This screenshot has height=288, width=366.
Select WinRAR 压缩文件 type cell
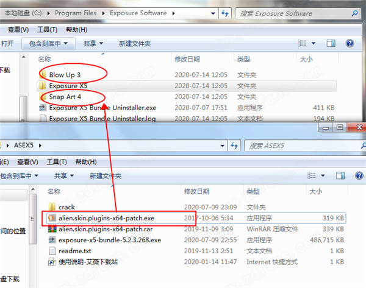[272, 229]
